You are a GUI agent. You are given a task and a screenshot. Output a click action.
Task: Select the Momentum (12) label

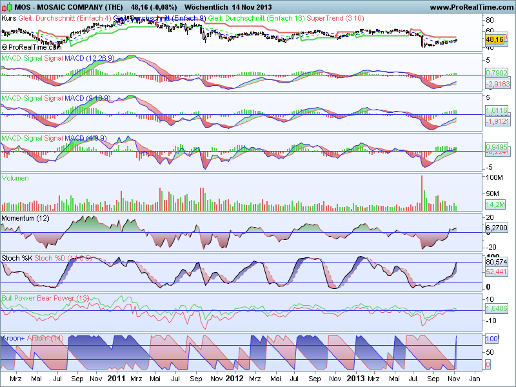tap(25, 218)
